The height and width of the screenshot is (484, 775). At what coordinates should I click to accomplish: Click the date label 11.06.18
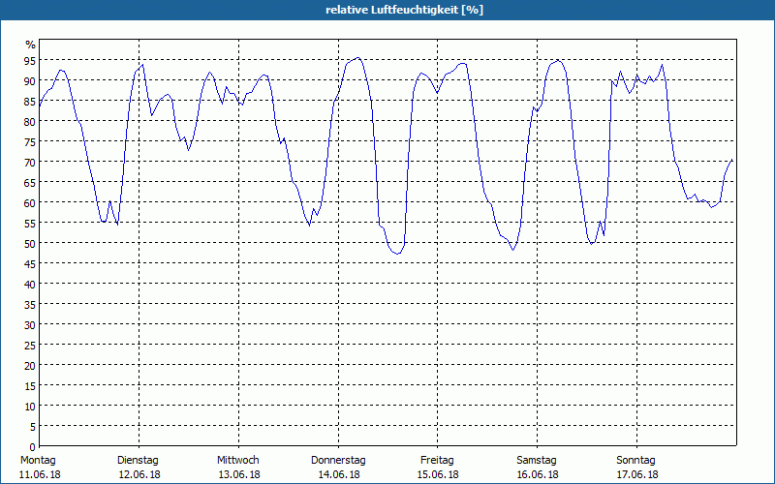[39, 474]
